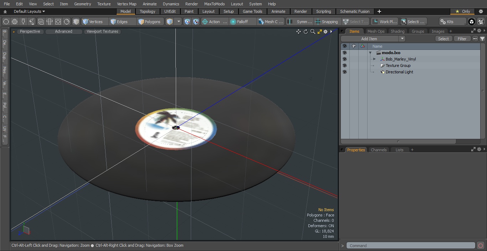The height and width of the screenshot is (251, 487).
Task: Click the stacked rounded-rectangles toolbar icon
Action: tap(41, 22)
